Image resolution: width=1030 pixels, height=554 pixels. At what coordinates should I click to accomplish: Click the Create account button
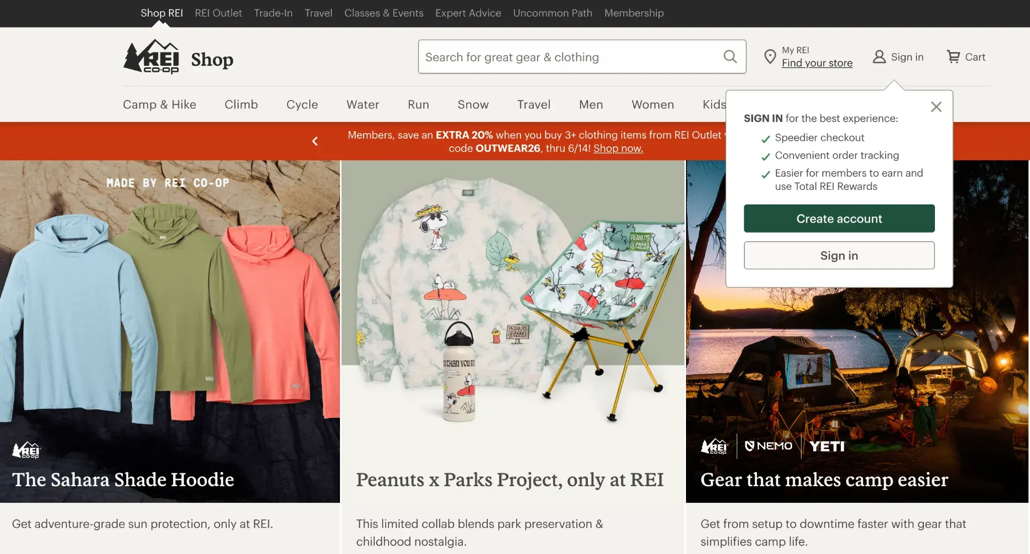(839, 218)
